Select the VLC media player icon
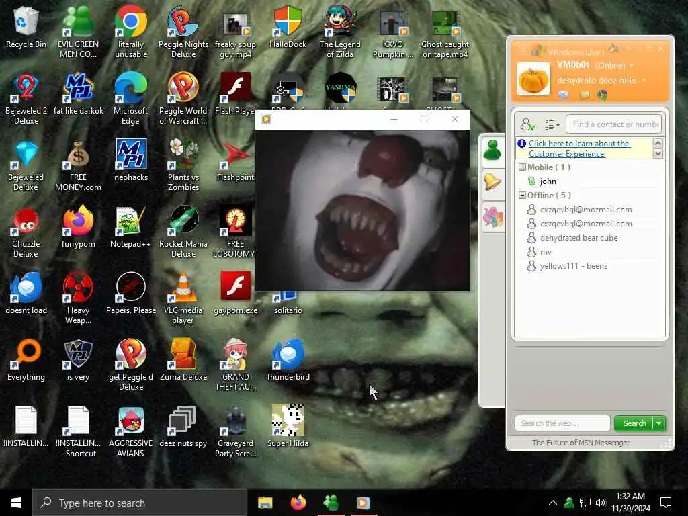The width and height of the screenshot is (688, 516). click(x=183, y=299)
